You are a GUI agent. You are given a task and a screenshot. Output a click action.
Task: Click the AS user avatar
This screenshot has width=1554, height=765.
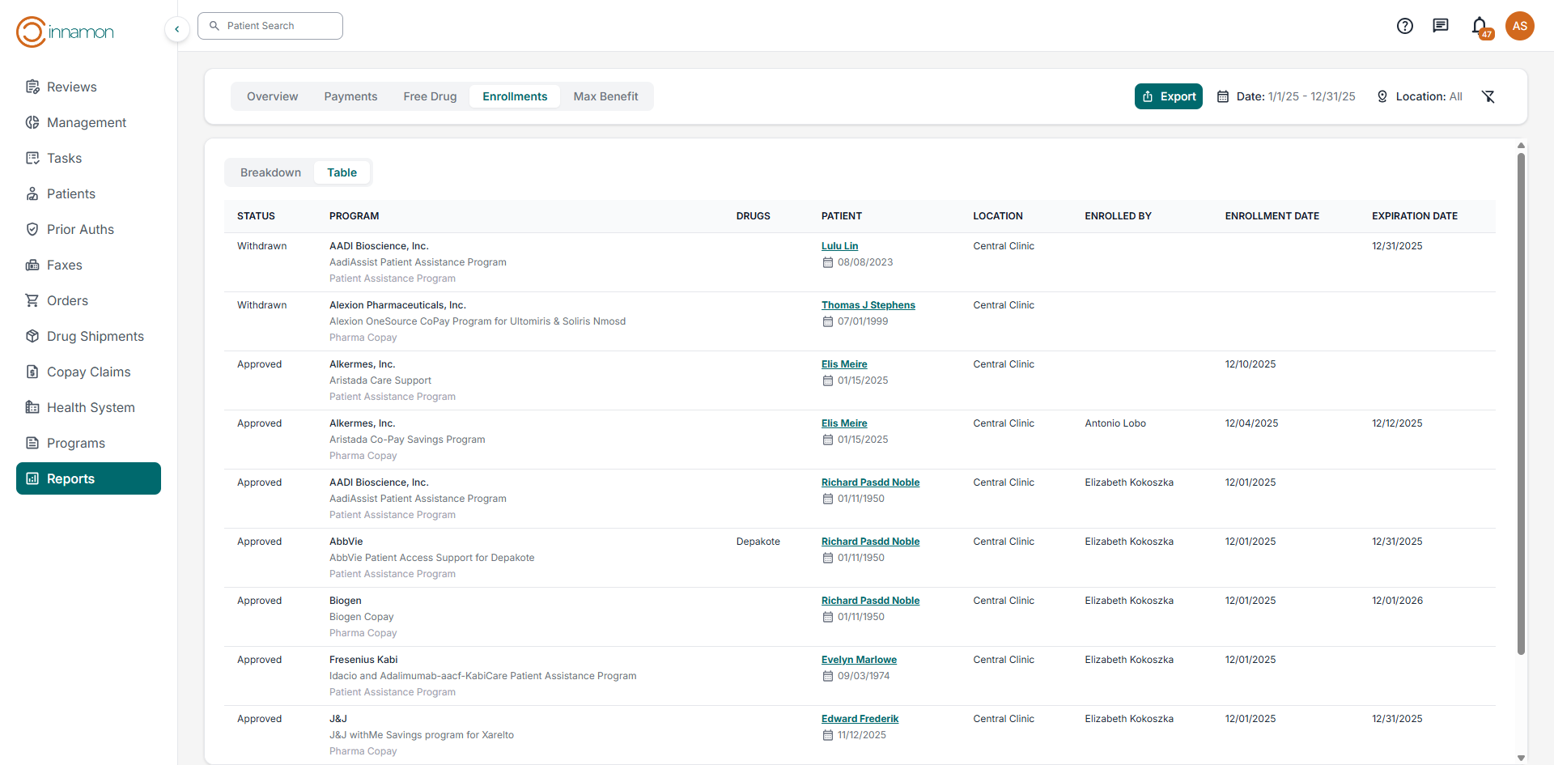point(1519,26)
